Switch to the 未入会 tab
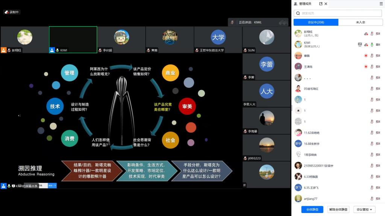Screen dimensions: 385x216 pyautogui.click(x=361, y=22)
